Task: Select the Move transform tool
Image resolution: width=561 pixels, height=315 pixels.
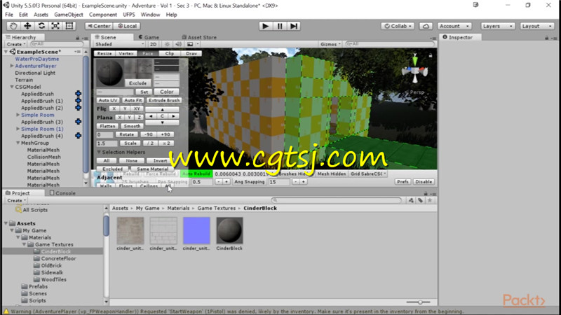Action: 27,26
